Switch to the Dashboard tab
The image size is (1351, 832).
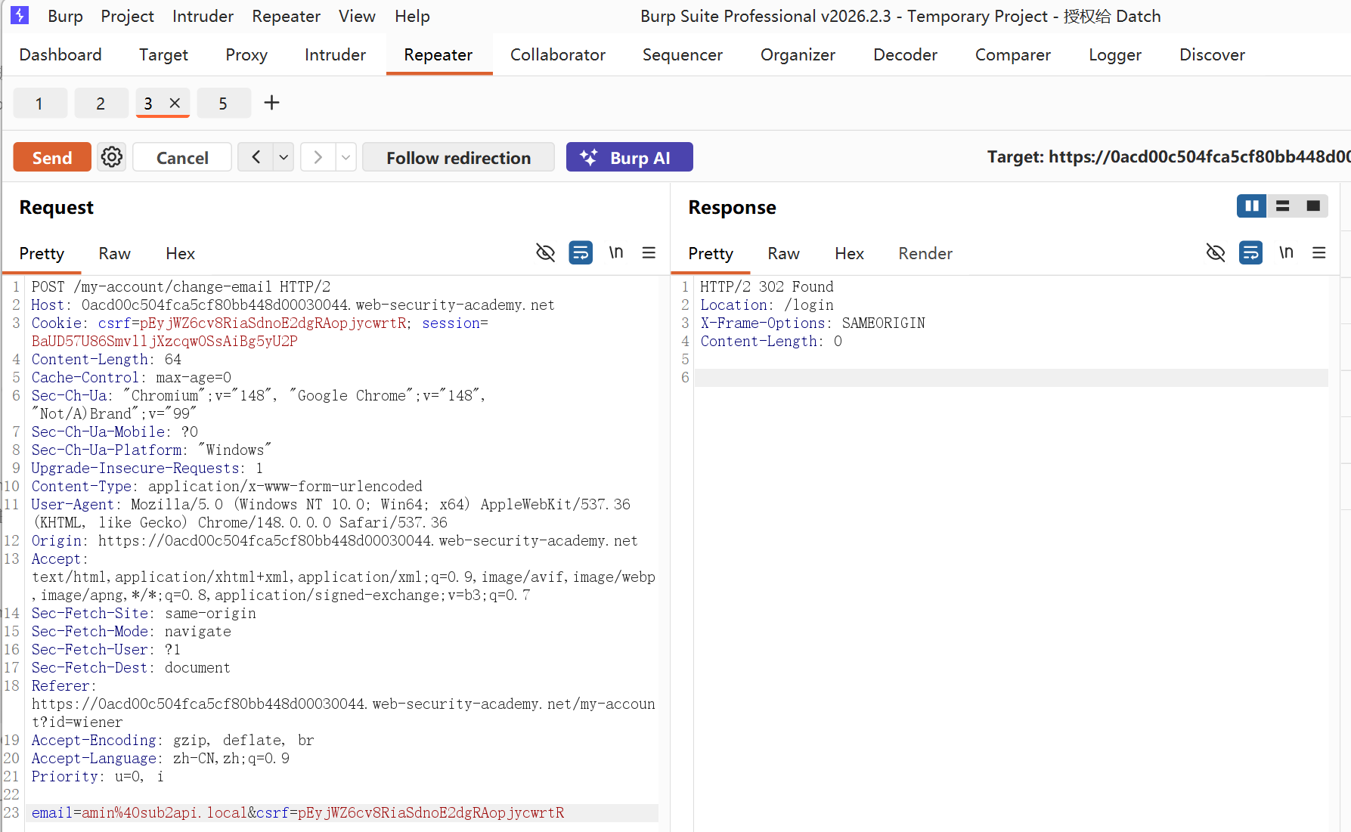coord(60,54)
